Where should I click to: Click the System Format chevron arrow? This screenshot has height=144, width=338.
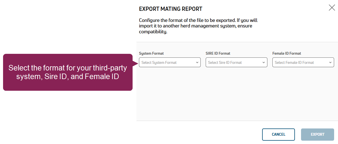(x=197, y=62)
